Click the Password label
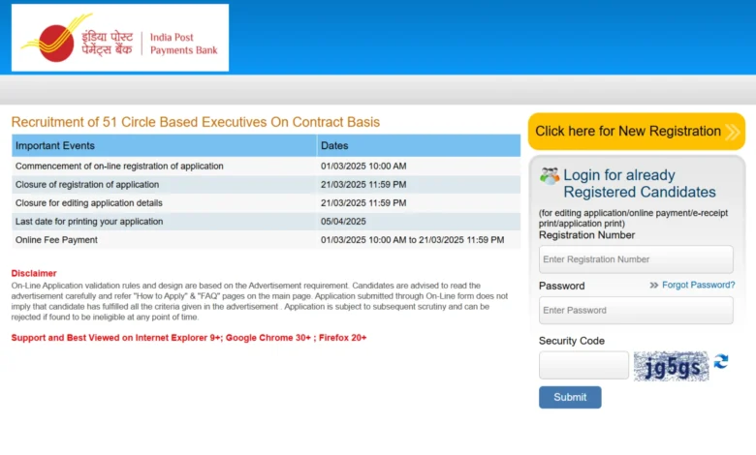This screenshot has height=455, width=756. [562, 286]
